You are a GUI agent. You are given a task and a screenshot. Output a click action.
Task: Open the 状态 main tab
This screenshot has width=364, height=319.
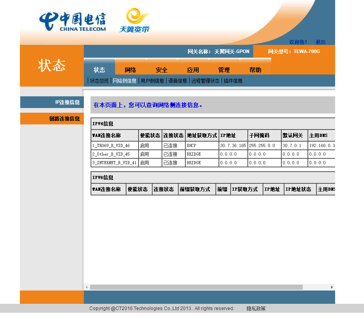(x=99, y=70)
